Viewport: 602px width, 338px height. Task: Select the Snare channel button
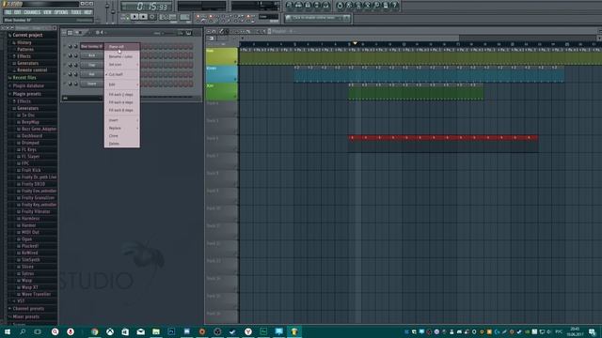coord(92,84)
